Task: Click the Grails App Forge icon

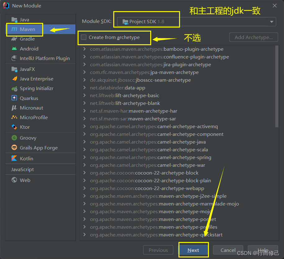Action: 14,148
